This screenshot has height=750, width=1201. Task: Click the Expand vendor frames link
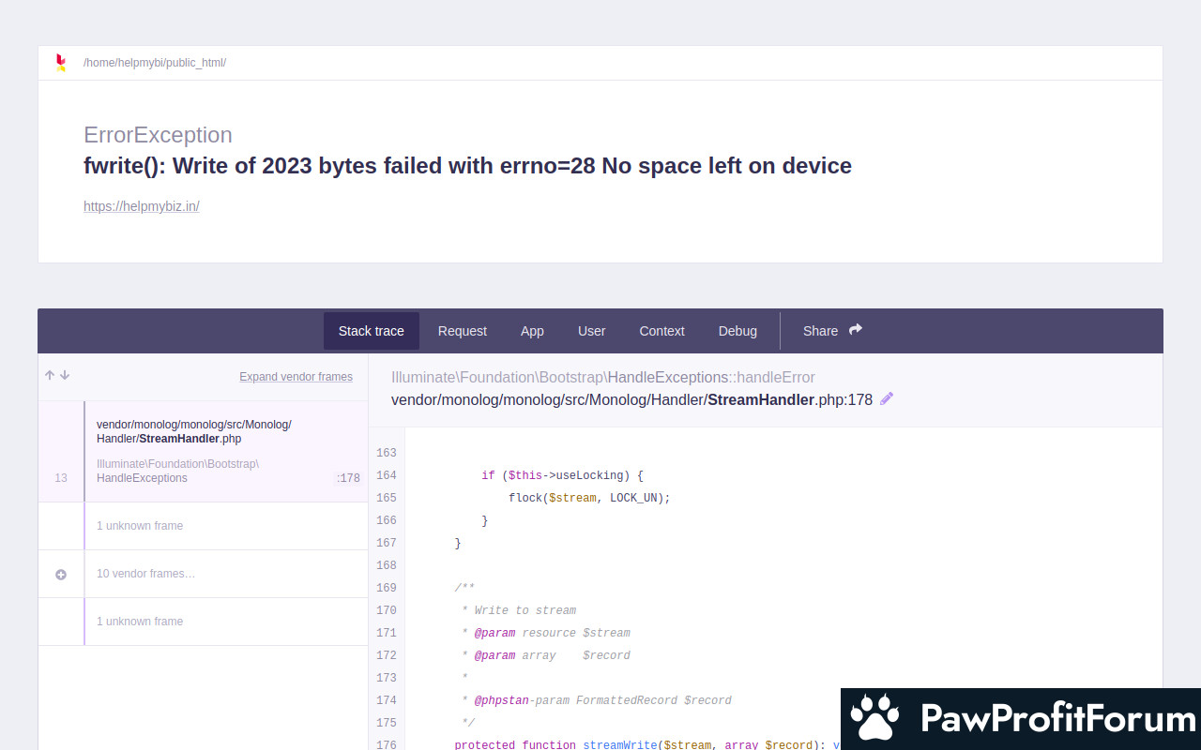pyautogui.click(x=296, y=377)
